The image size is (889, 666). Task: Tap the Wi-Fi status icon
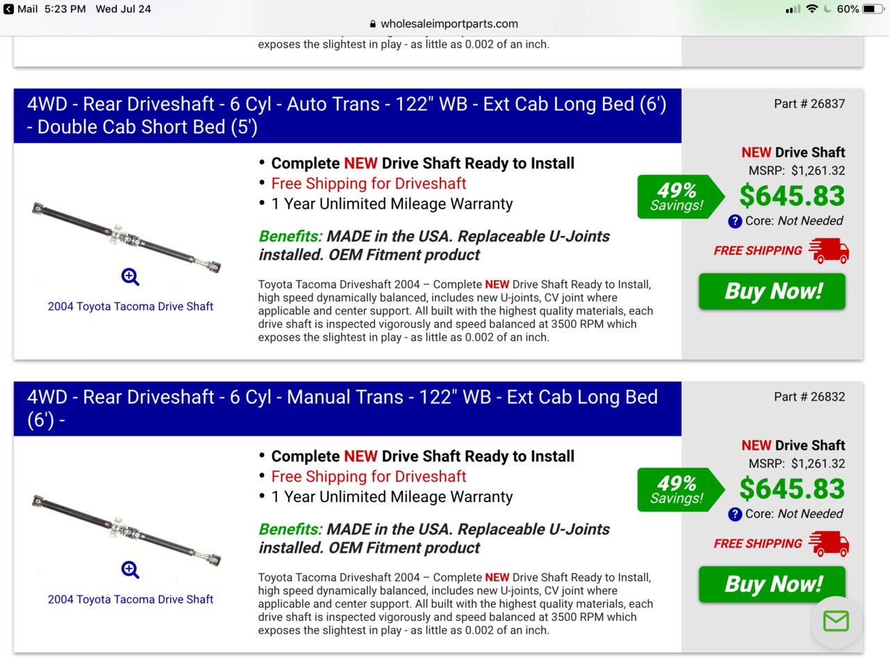click(811, 9)
